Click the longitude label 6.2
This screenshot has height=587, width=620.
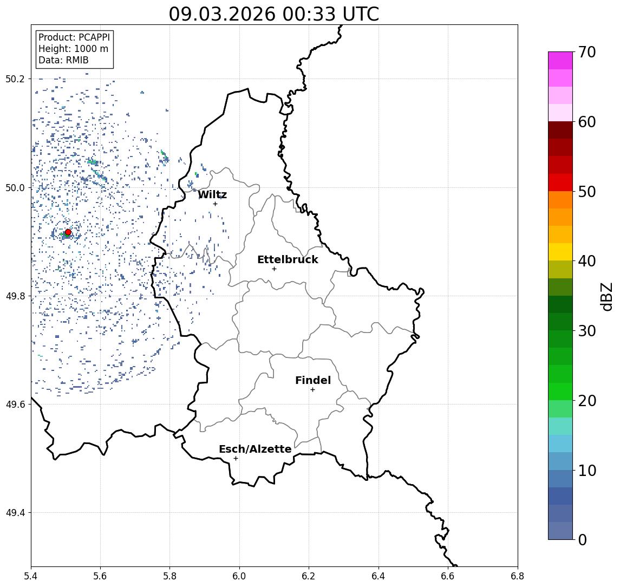309,576
